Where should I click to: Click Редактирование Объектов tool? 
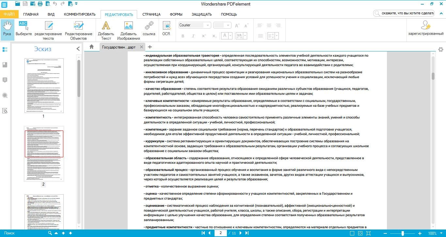79,30
